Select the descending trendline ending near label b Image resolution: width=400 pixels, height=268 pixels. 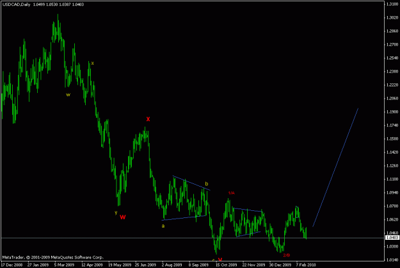click(x=191, y=183)
